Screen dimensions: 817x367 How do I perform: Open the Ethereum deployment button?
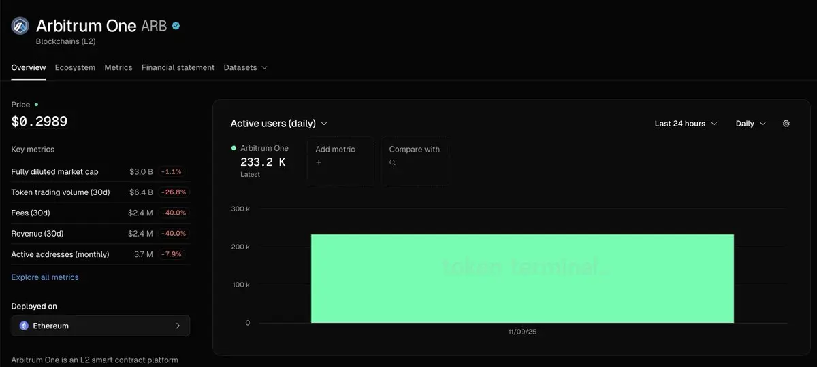101,326
